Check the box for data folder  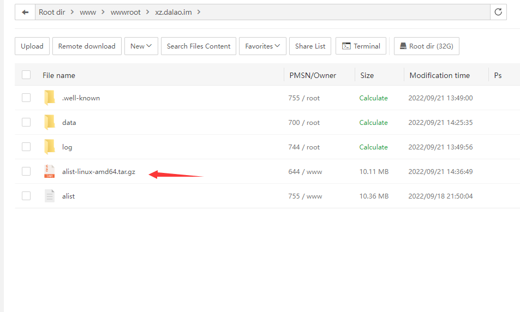tap(26, 123)
